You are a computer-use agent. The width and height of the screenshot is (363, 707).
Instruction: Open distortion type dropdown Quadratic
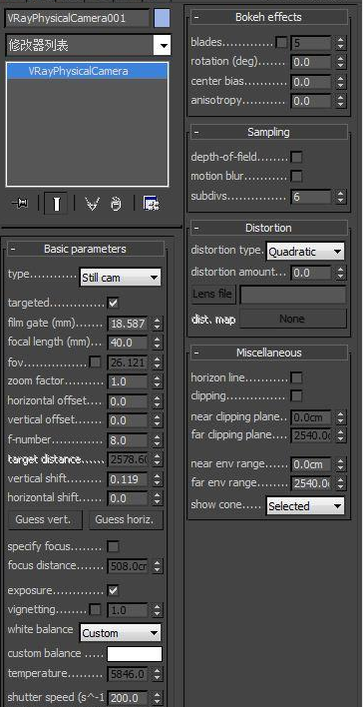click(x=305, y=252)
